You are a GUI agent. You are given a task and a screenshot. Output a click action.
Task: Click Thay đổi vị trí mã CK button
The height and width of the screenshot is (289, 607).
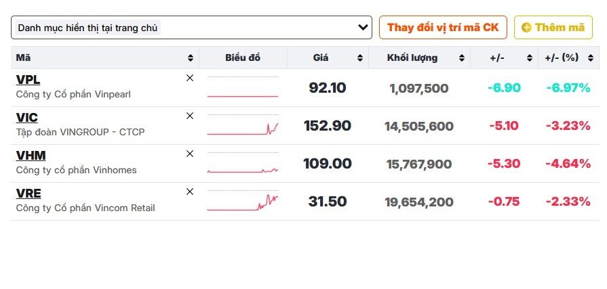coord(443,28)
